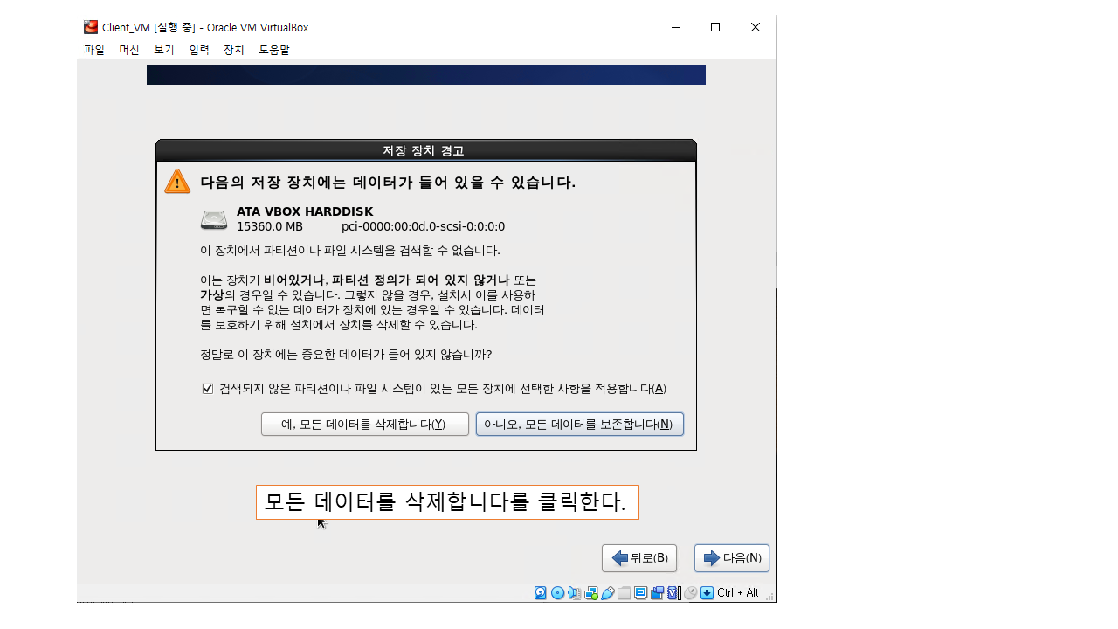
Task: Click the optical disc status icon
Action: [557, 593]
